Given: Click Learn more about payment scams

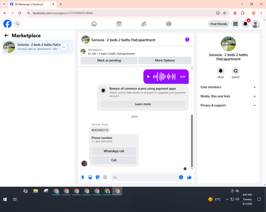Looking at the screenshot, I should coord(143,104).
